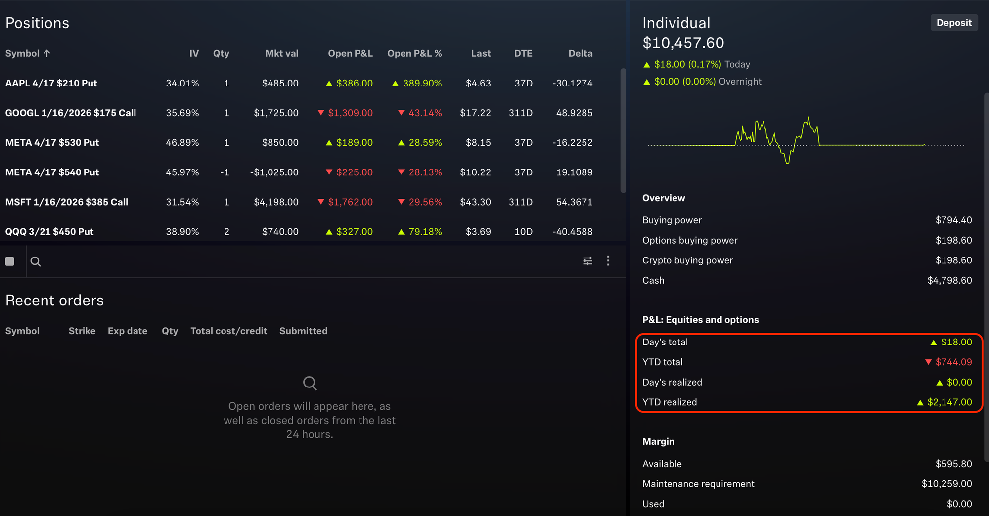
Task: Sort positions by IV column
Action: (194, 53)
